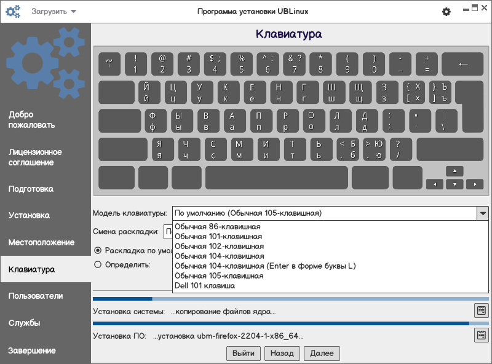Image resolution: width=492 pixels, height=364 pixels.
Task: Open system installation log icon
Action: [482, 311]
